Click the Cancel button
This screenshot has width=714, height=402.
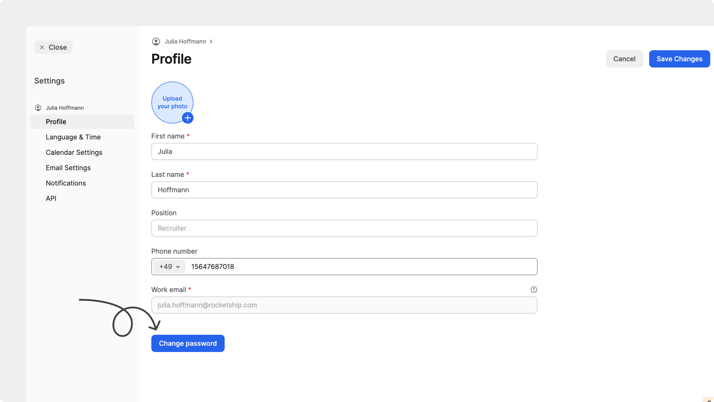pos(624,59)
